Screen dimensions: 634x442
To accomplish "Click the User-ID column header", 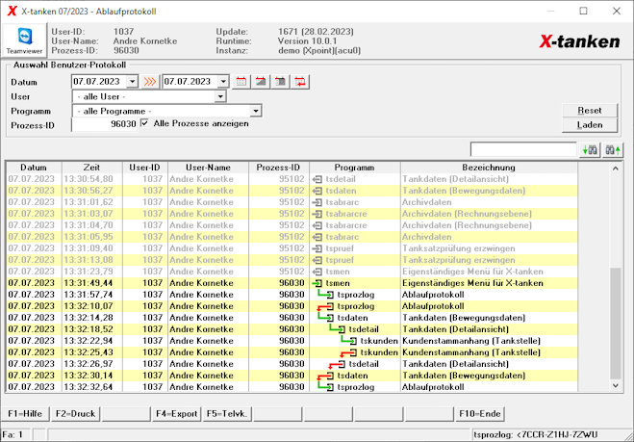I will [144, 168].
